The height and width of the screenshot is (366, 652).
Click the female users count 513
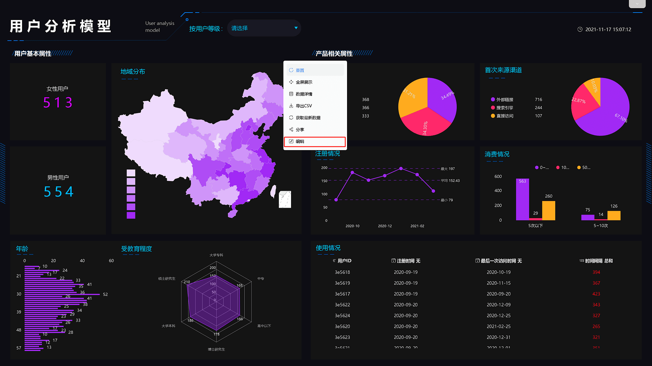(x=58, y=102)
